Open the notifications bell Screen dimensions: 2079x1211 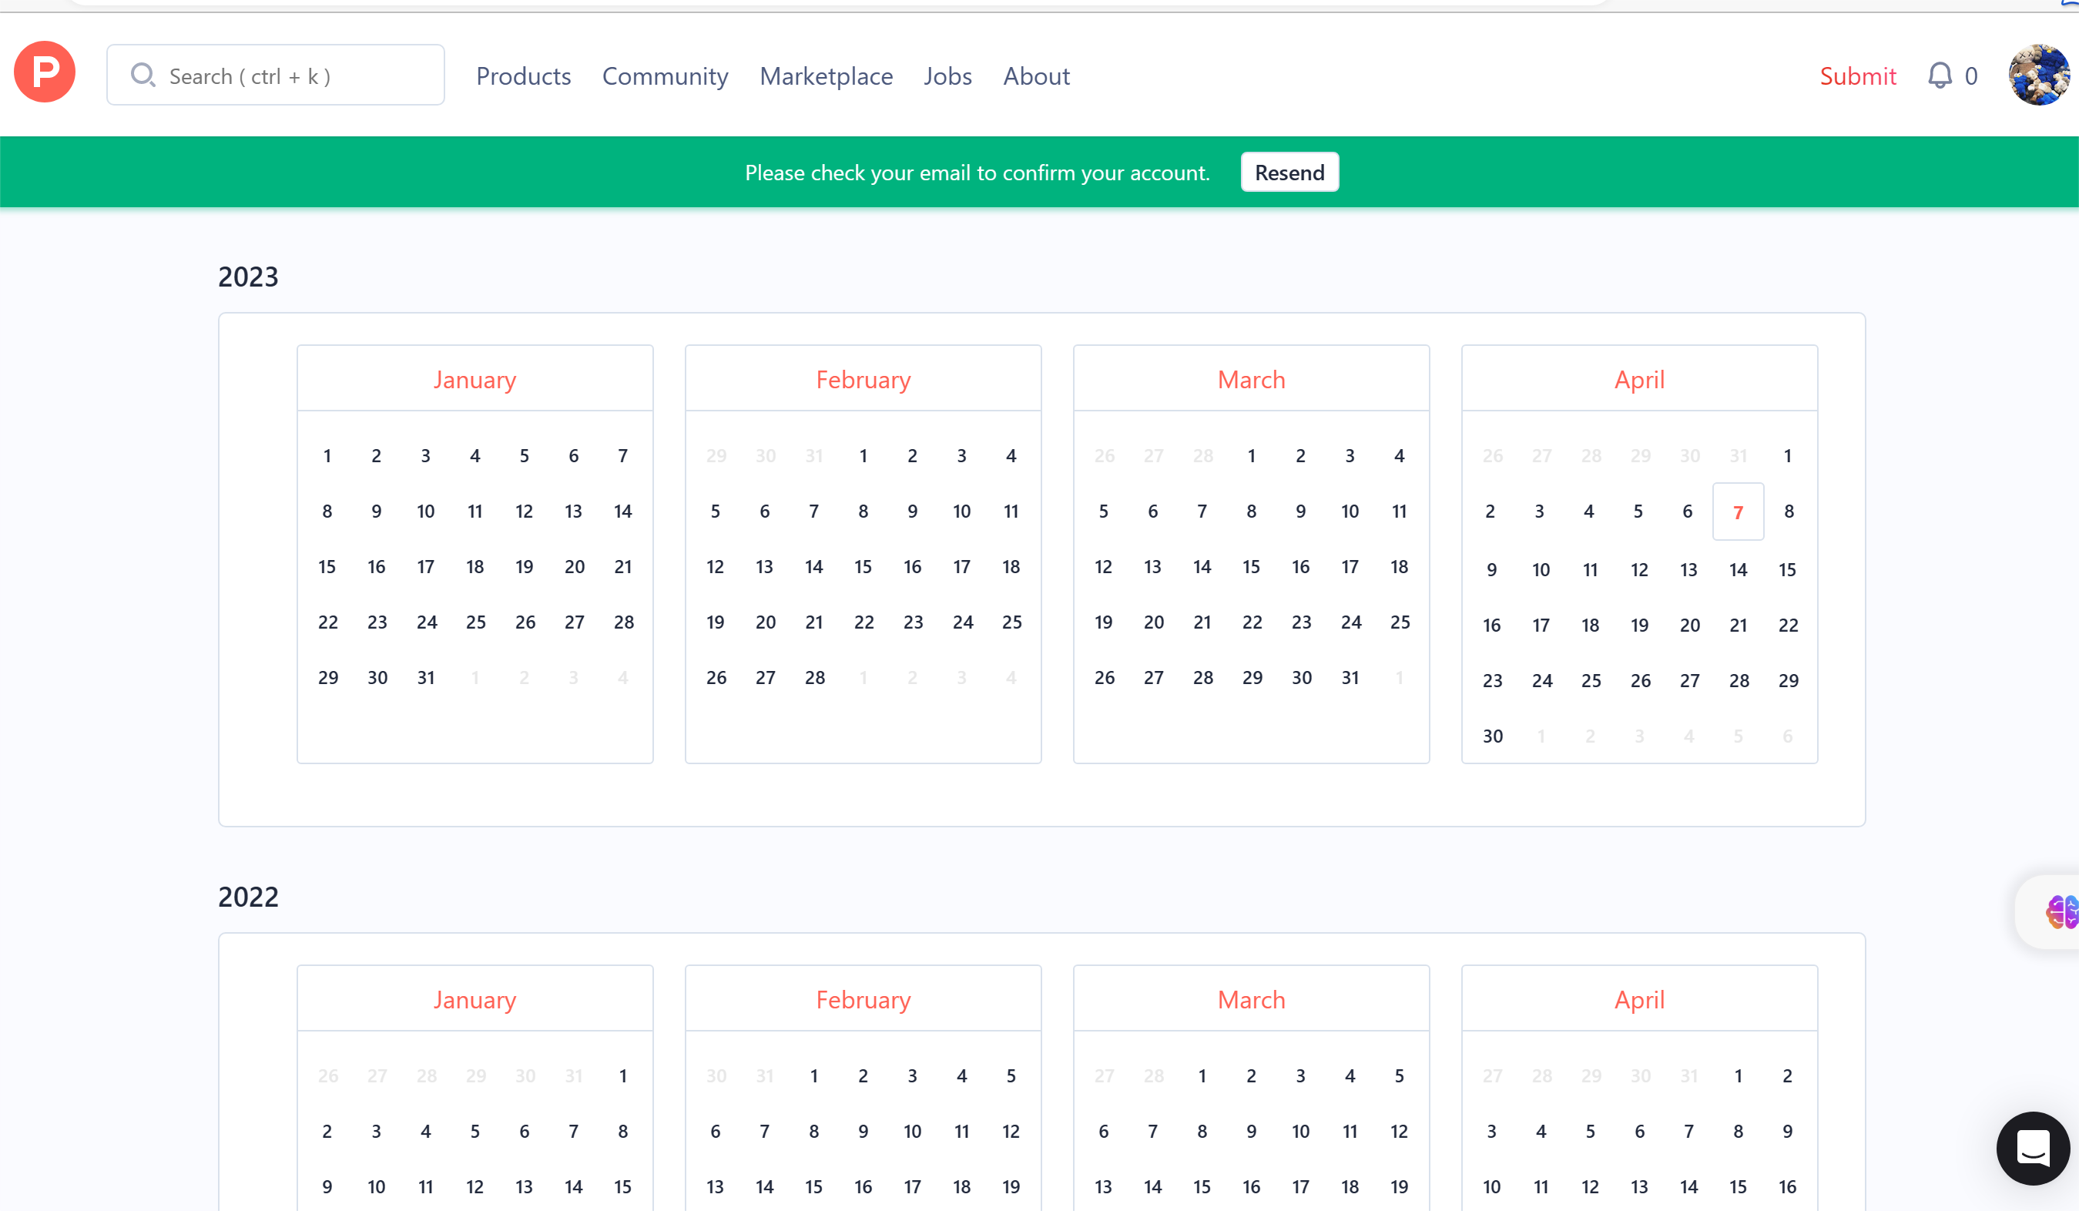pyautogui.click(x=1939, y=76)
